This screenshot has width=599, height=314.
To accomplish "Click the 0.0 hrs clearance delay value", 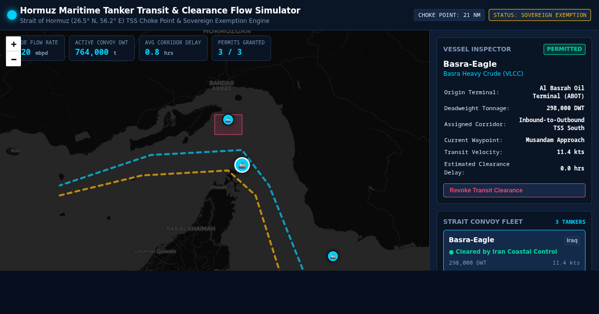I will 573,168.
